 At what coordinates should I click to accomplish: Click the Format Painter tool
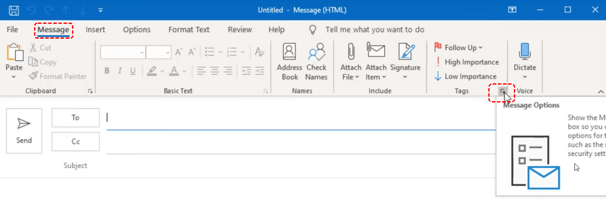tap(58, 77)
